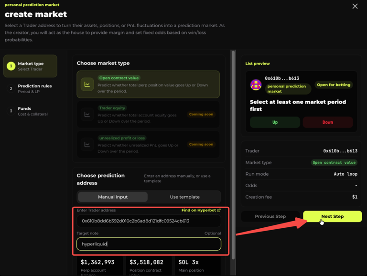
Task: Click chart icon for Open contract value
Action: coord(87,85)
